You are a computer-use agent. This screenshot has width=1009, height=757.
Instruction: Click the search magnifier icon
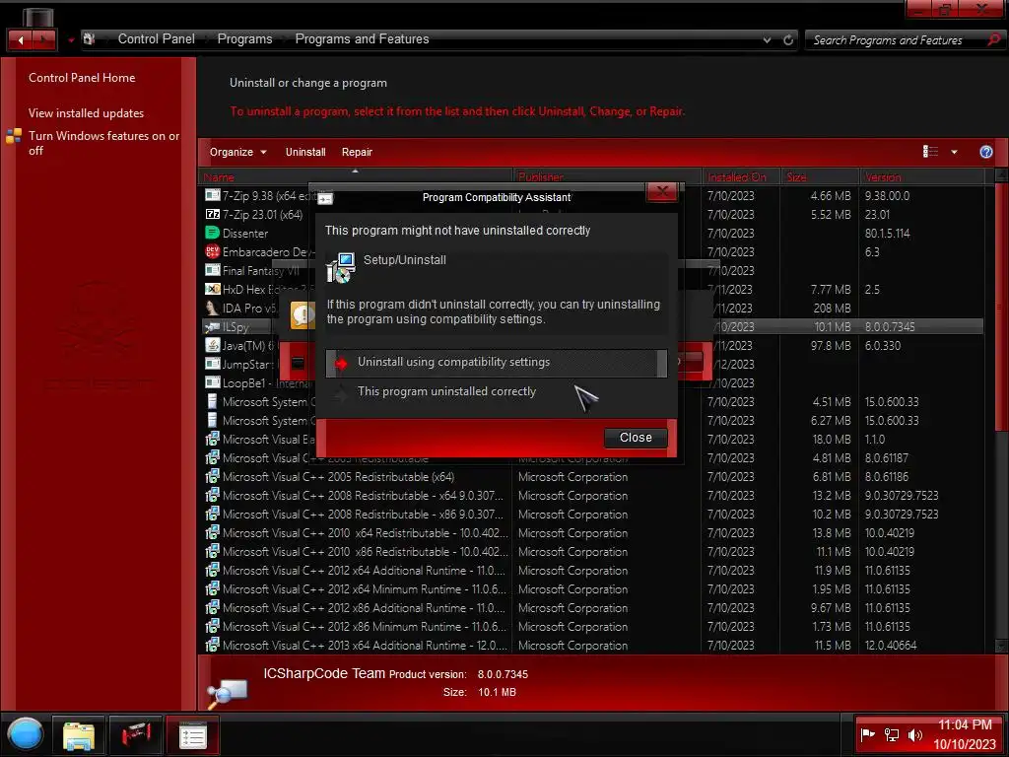point(993,39)
